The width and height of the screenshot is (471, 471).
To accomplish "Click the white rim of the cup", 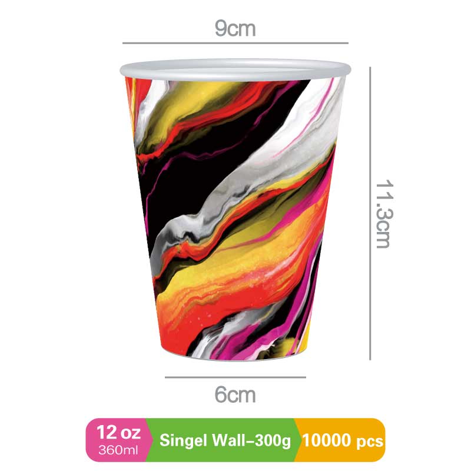I will point(235,70).
